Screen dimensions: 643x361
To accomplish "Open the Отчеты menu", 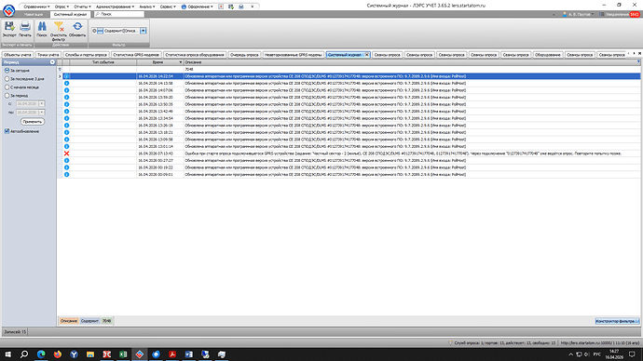I will tap(82, 7).
